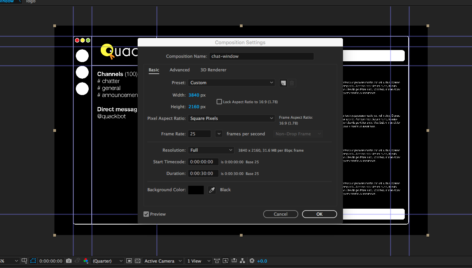This screenshot has width=472, height=268.
Task: Pick background color with the eyedropper
Action: (x=212, y=190)
